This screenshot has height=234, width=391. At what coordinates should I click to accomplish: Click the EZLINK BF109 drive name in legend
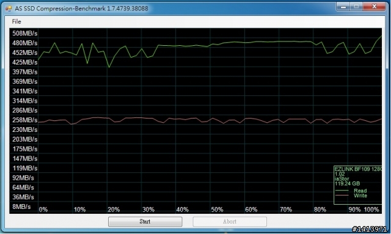(x=358, y=169)
